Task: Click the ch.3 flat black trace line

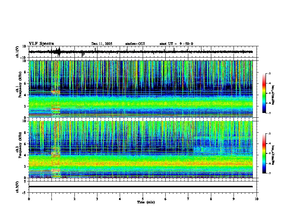Action: (x=140, y=187)
